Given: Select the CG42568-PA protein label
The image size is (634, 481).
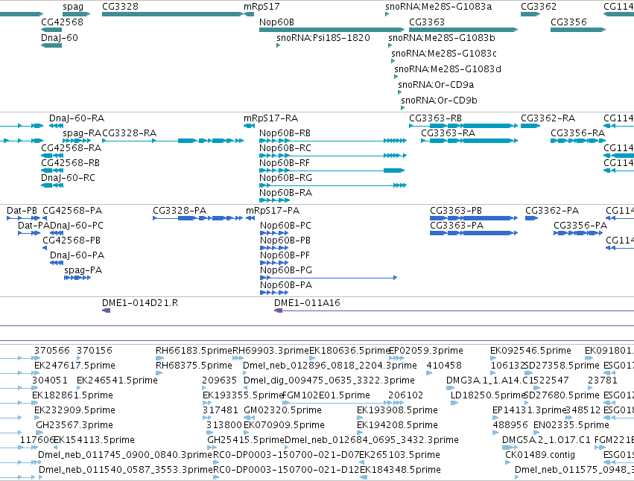Looking at the screenshot, I should (x=72, y=211).
